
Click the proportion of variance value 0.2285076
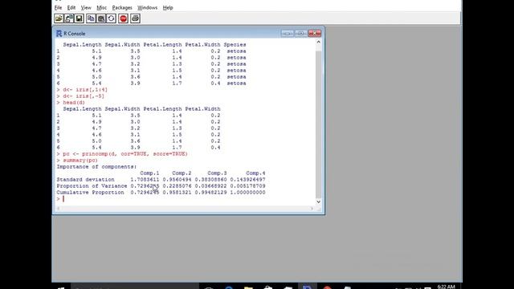177,186
